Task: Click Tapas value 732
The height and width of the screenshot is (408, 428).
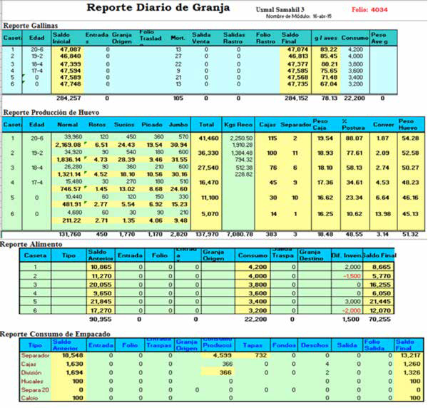Action: [x=261, y=355]
